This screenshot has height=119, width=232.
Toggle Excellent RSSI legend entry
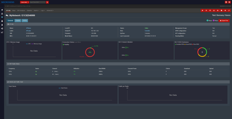(180, 44)
